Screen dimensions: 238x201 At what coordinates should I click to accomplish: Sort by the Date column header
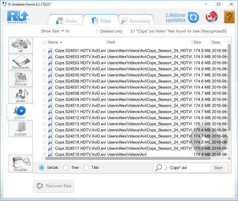pyautogui.click(x=216, y=42)
